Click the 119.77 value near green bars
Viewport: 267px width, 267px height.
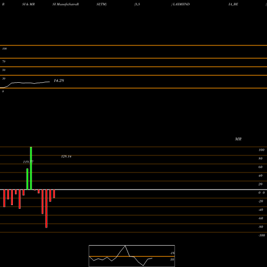(x=28, y=162)
